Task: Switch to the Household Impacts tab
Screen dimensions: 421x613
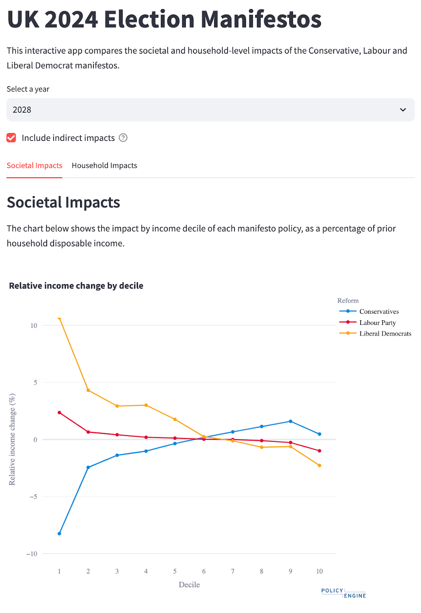Action: pos(104,166)
